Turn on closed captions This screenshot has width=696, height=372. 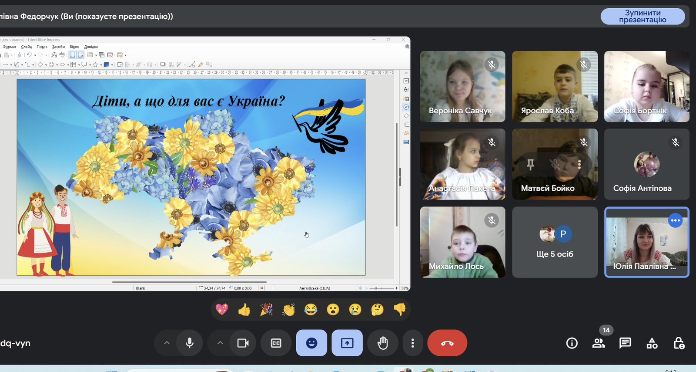[x=276, y=343]
